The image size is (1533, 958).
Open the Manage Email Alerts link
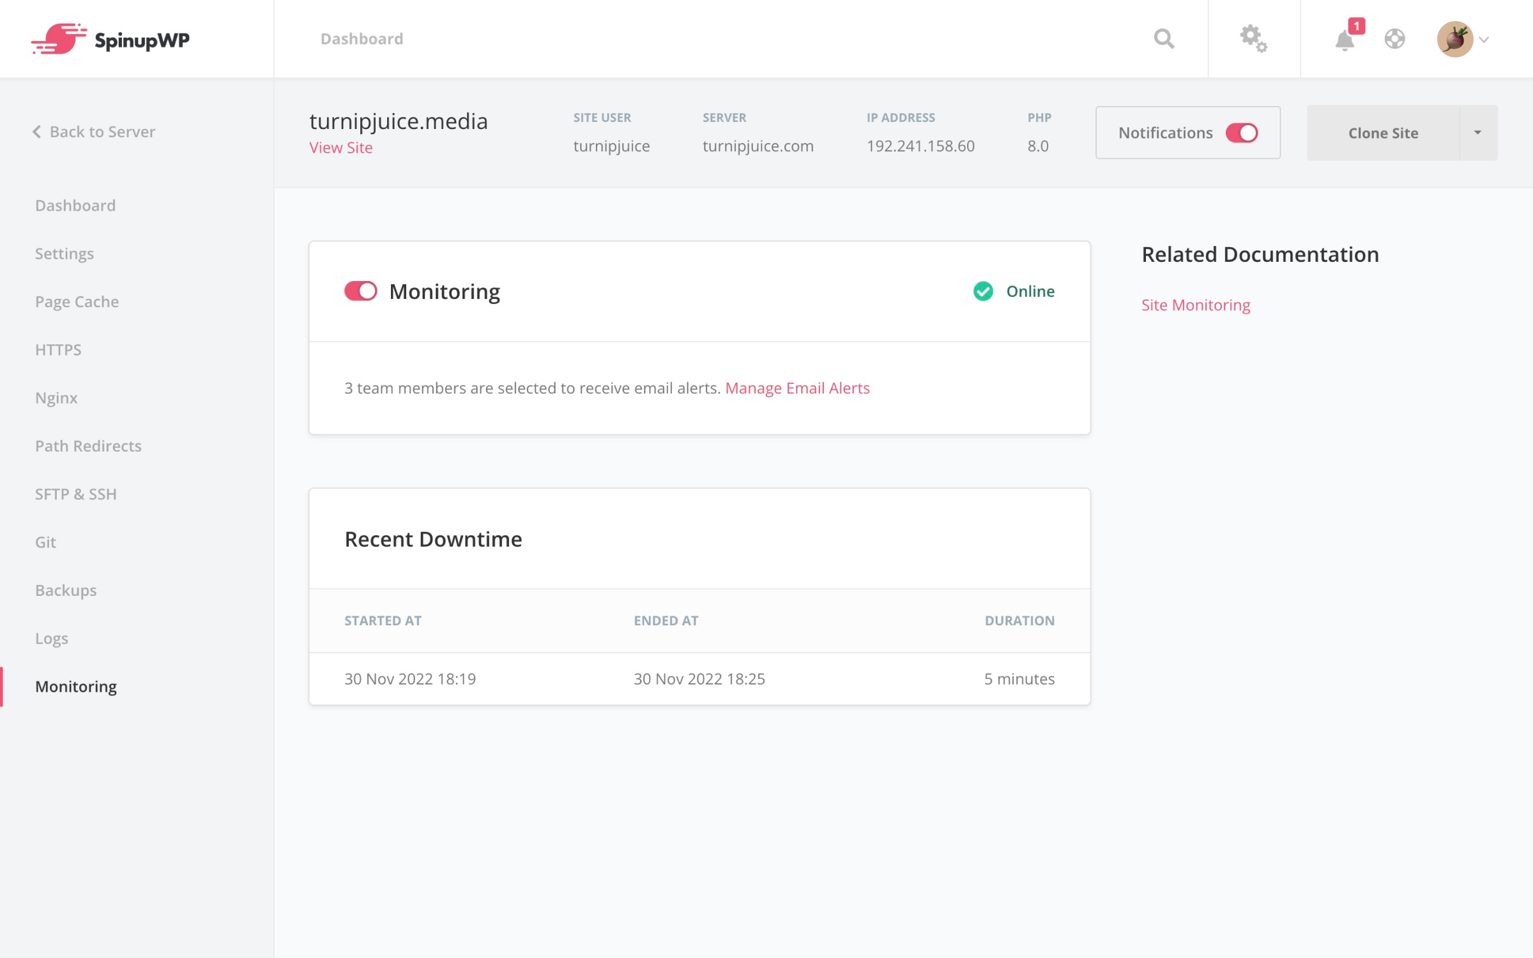coord(797,388)
